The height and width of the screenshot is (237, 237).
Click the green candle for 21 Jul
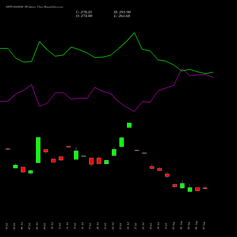[107, 162]
